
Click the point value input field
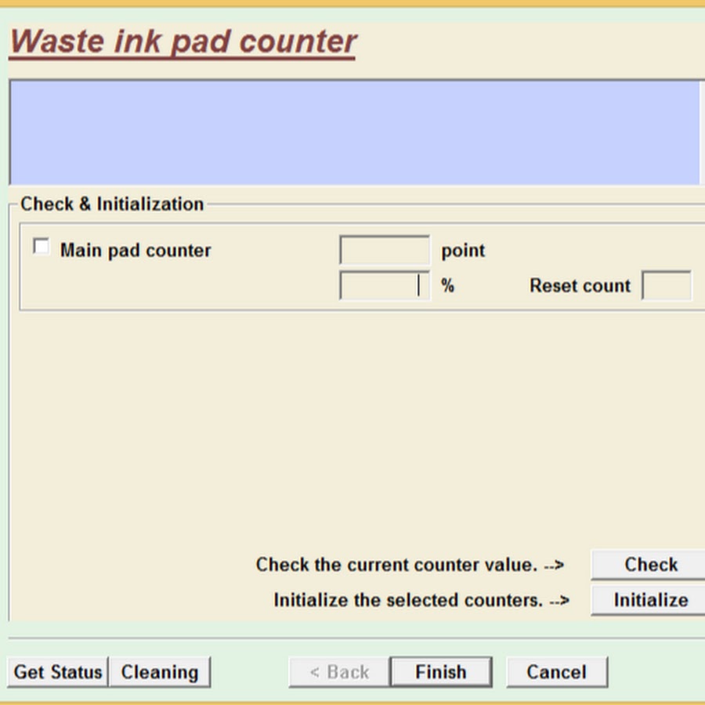pyautogui.click(x=384, y=251)
